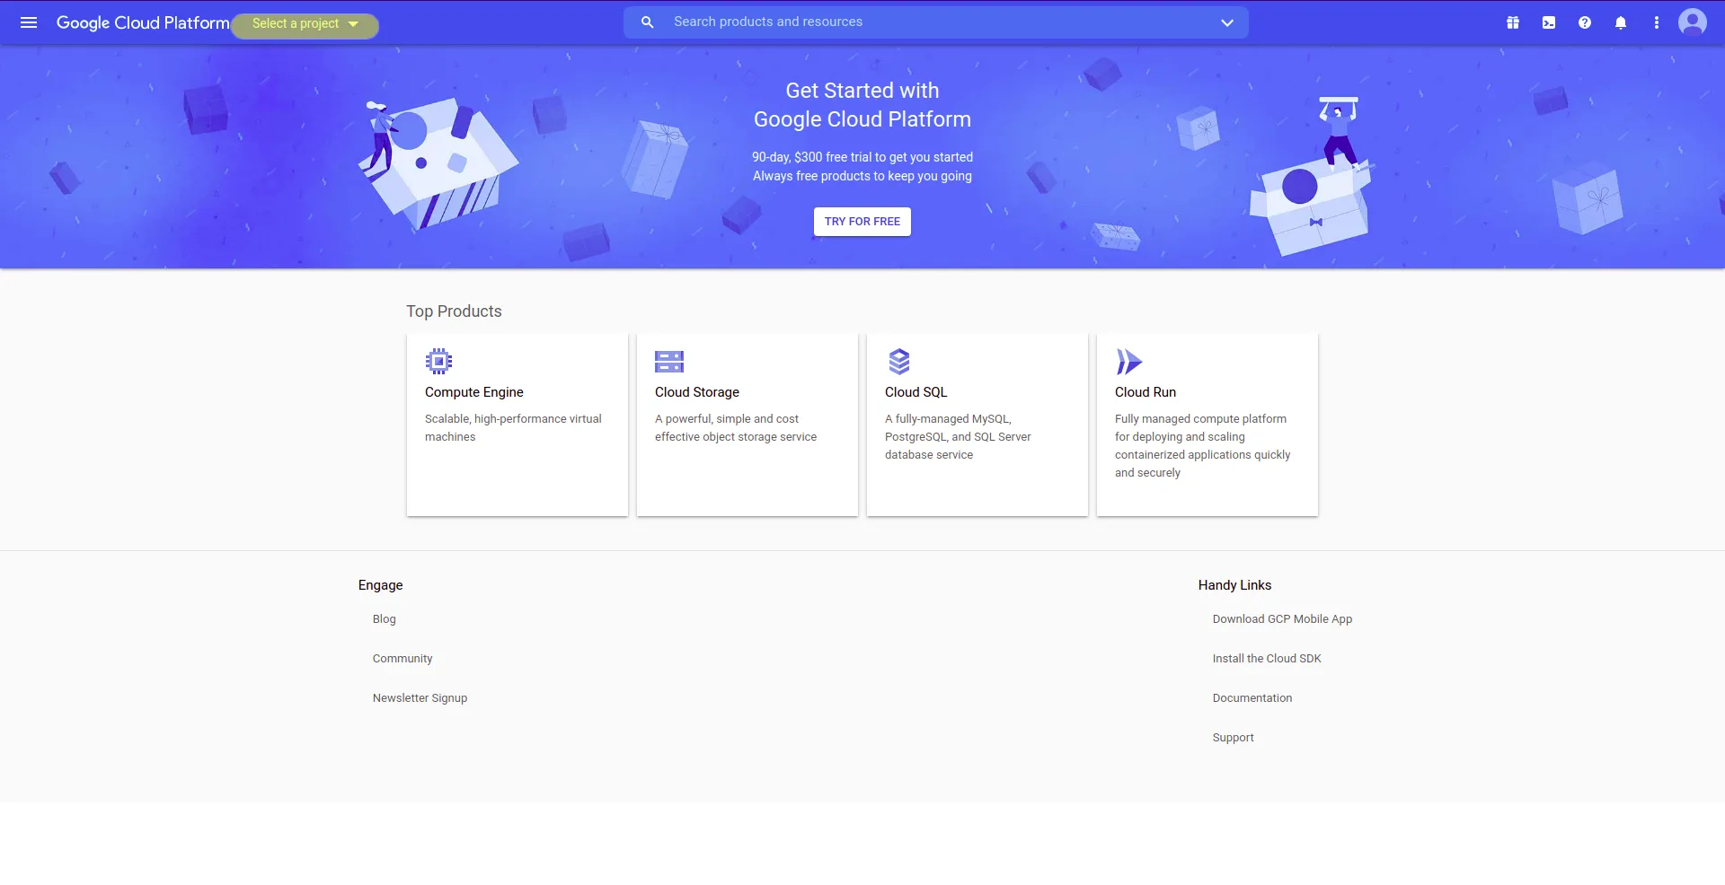
Task: Open the Newsletter Signup link
Action: [x=420, y=698]
